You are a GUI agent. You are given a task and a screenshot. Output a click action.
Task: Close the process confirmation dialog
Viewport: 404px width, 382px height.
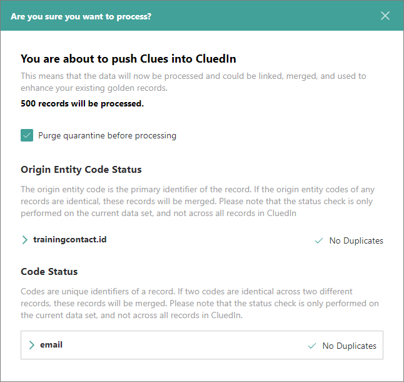(x=385, y=16)
